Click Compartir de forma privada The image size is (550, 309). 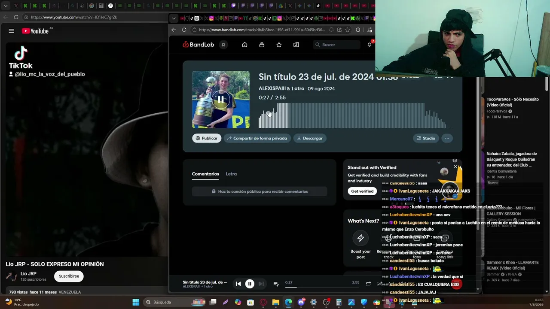(257, 138)
